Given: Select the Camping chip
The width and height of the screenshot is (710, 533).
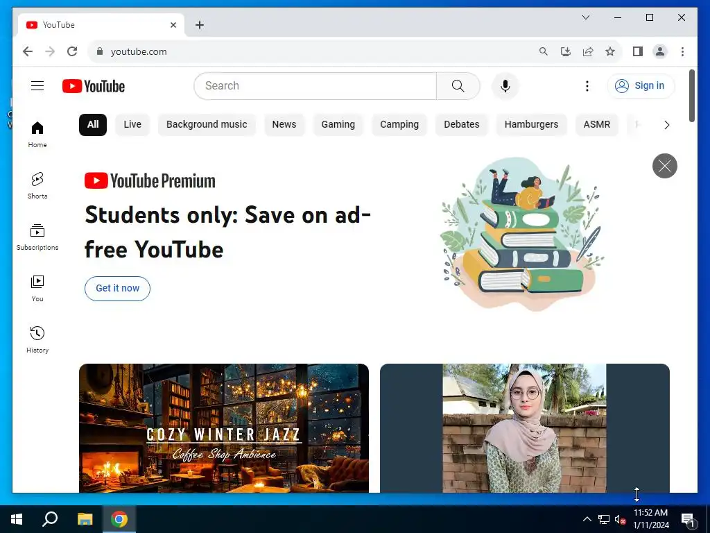Looking at the screenshot, I should click(x=399, y=125).
